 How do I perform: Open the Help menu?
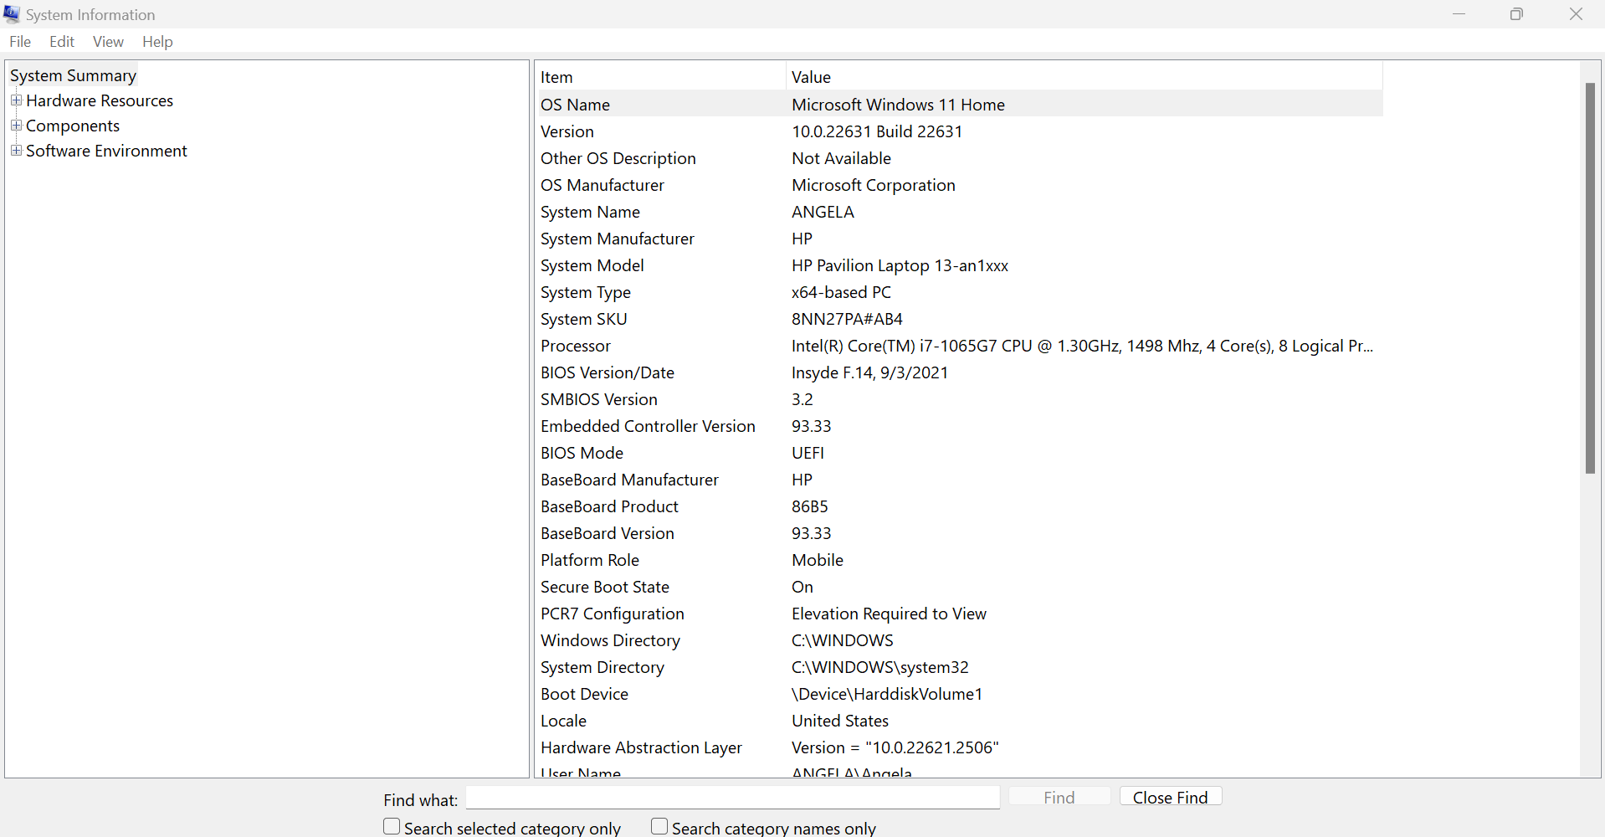[157, 42]
